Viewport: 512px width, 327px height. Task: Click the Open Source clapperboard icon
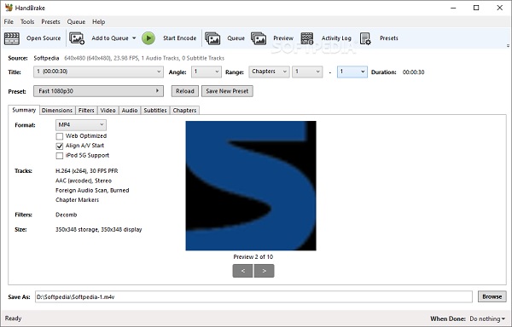[x=12, y=38]
